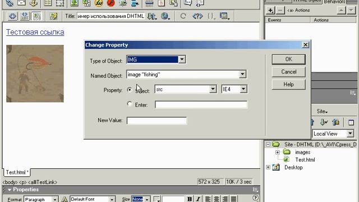Viewport: 359px width, 202px height.
Task: Switch to Show Code View
Action: tap(12, 16)
